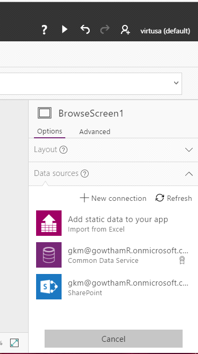Screen dimensions: 198x354
Task: Click the Import from Excel icon
Action: pyautogui.click(x=49, y=223)
